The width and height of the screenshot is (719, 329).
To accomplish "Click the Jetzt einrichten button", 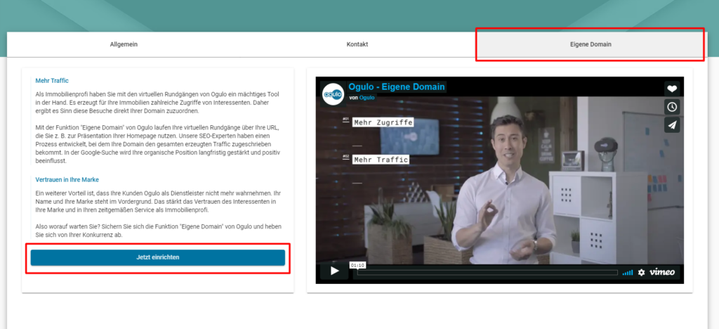I will 158,257.
